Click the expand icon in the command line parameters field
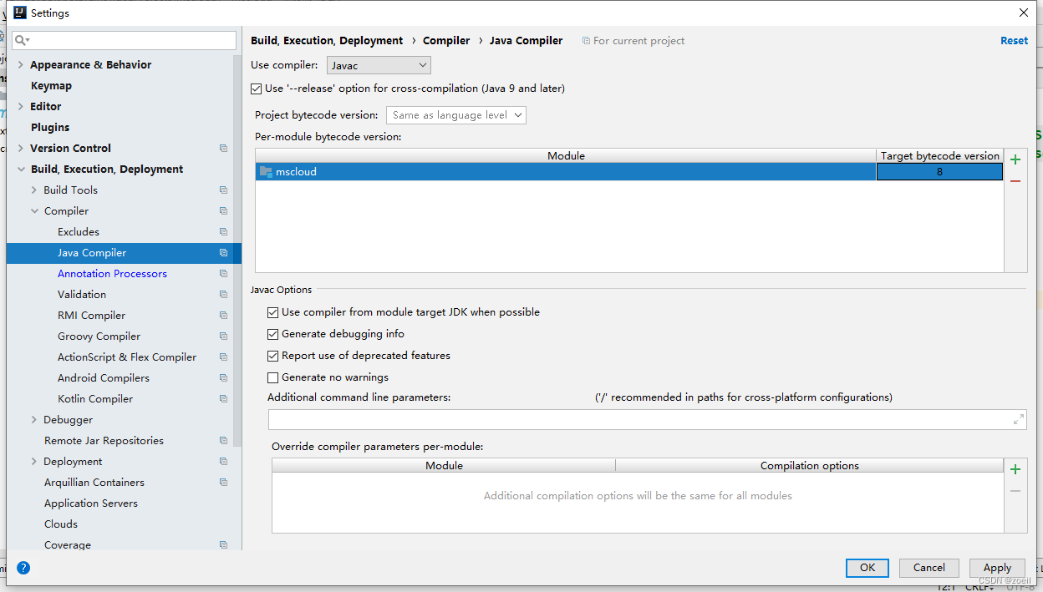The width and height of the screenshot is (1043, 592). click(1018, 419)
